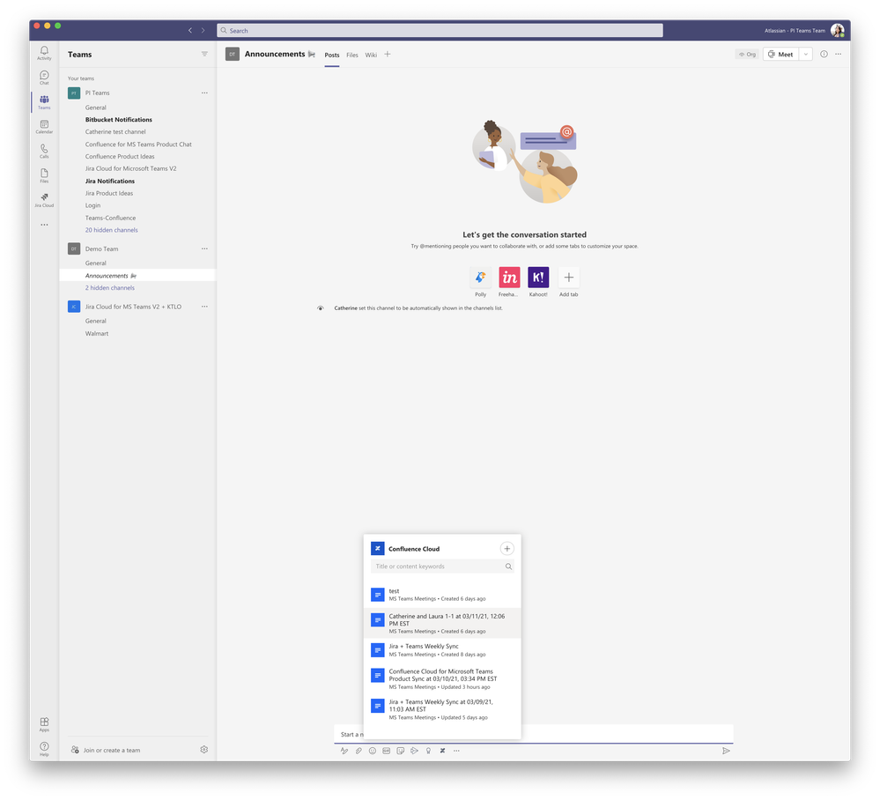Open the Teams-Confluence channel
880x800 pixels.
(x=110, y=218)
